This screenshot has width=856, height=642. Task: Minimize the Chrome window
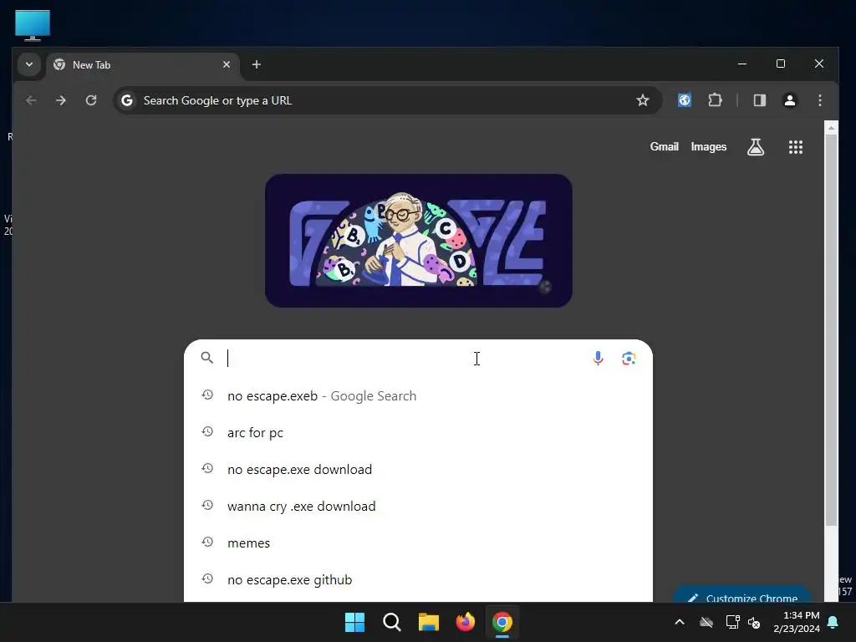(742, 64)
